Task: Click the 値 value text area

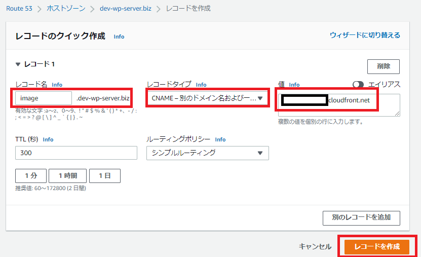Action: 338,105
